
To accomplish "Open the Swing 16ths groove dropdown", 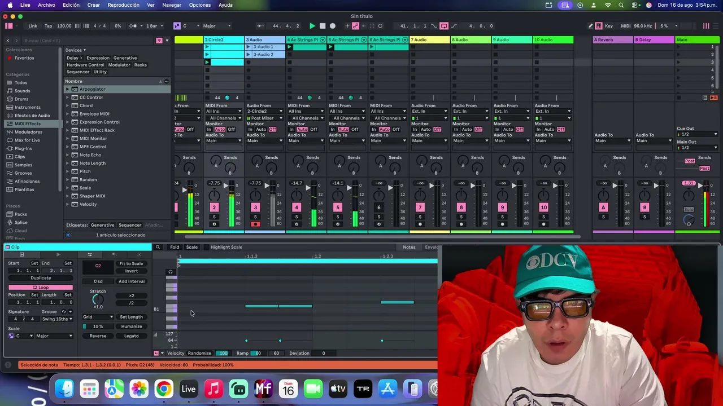I will click(x=57, y=319).
